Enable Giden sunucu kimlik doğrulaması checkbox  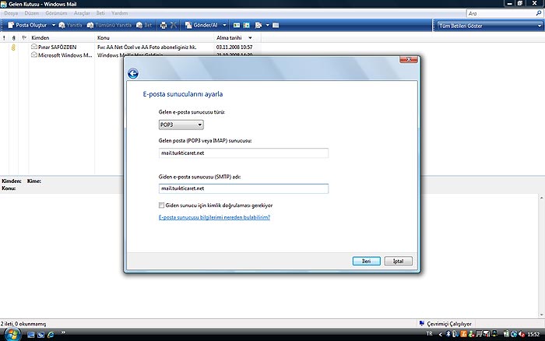[161, 206]
